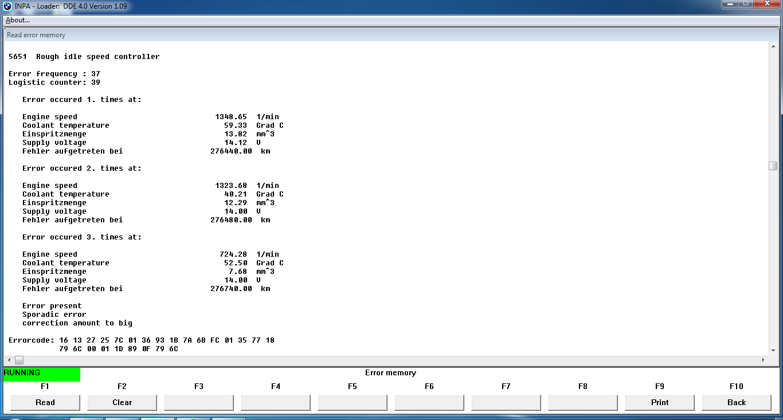
Task: Select the unlabeled button under F5
Action: point(353,402)
